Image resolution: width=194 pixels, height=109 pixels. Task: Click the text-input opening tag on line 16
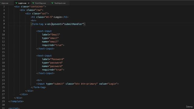[44, 56]
